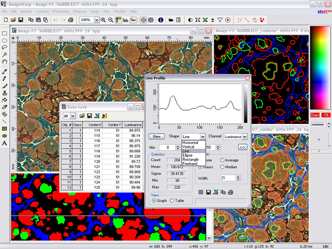
Task: Select the pencil drawing tool
Action: pyautogui.click(x=5, y=79)
